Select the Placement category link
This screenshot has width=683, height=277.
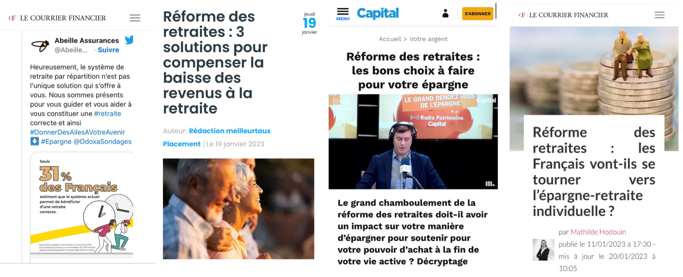click(x=182, y=144)
